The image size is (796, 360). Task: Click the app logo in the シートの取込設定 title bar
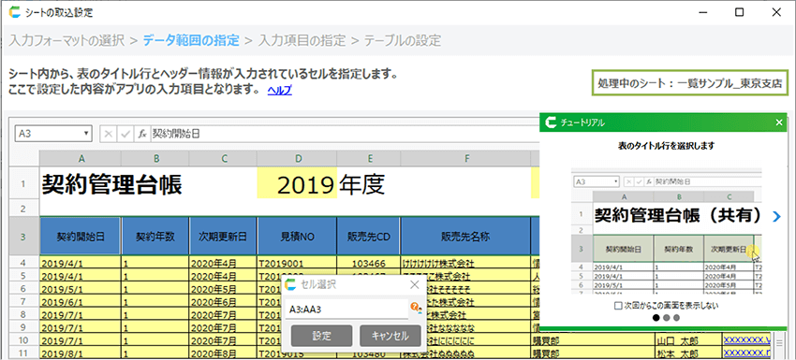click(15, 12)
